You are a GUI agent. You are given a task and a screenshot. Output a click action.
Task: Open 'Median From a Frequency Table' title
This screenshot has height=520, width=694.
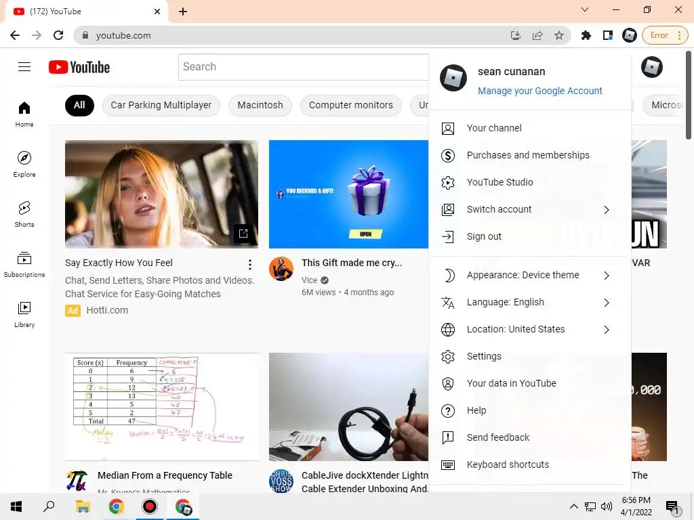pyautogui.click(x=165, y=475)
